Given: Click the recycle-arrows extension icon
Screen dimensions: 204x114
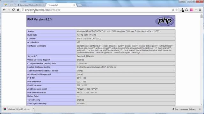Looking at the screenshot, I should tap(187, 10).
